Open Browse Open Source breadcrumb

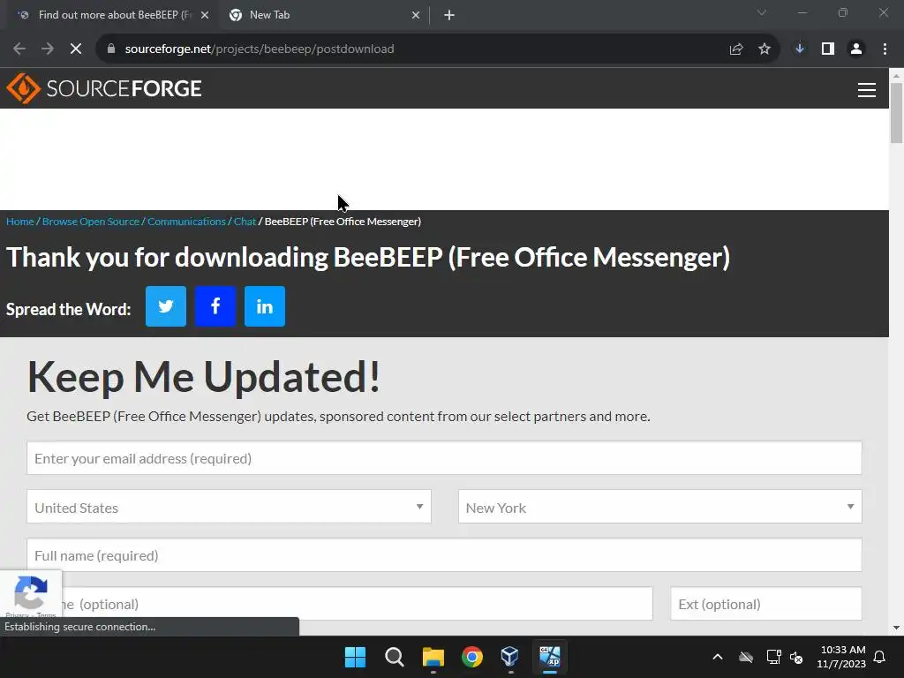coord(91,222)
